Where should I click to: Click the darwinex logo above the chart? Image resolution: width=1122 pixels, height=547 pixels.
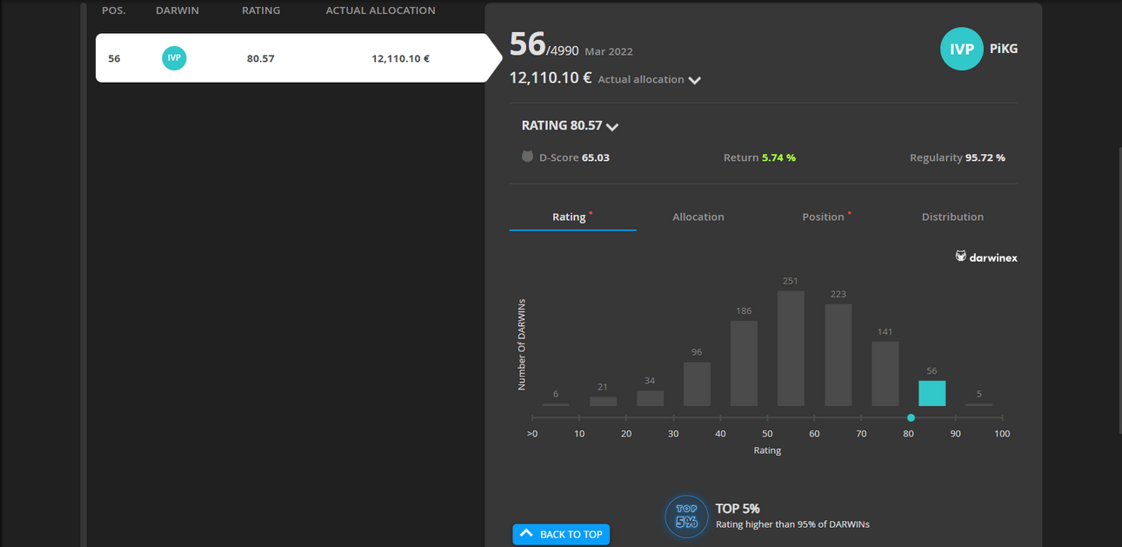[986, 257]
